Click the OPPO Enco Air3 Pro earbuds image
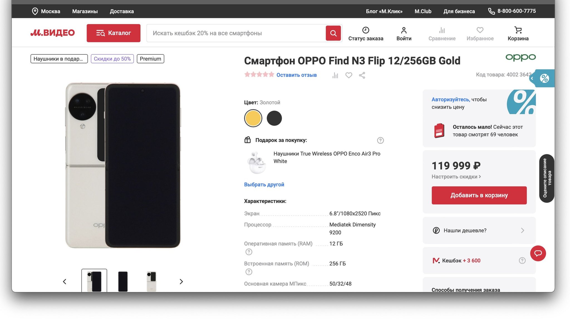This screenshot has height=320, width=570. coord(257,163)
